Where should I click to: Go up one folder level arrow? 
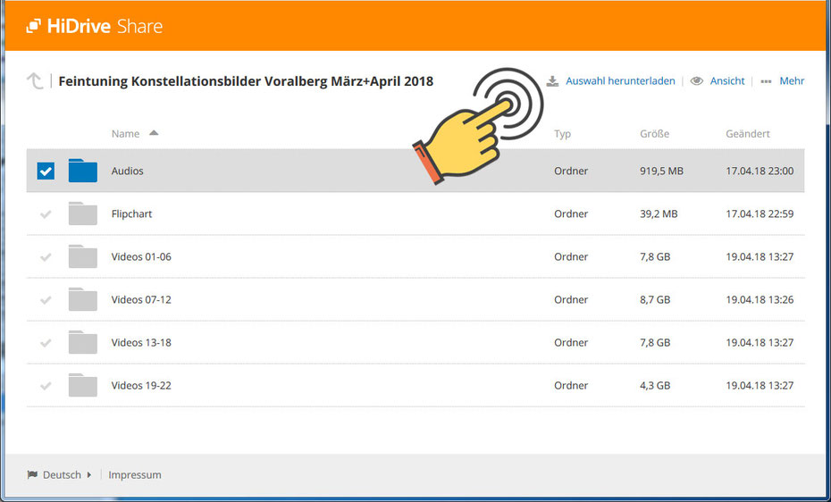tap(35, 81)
